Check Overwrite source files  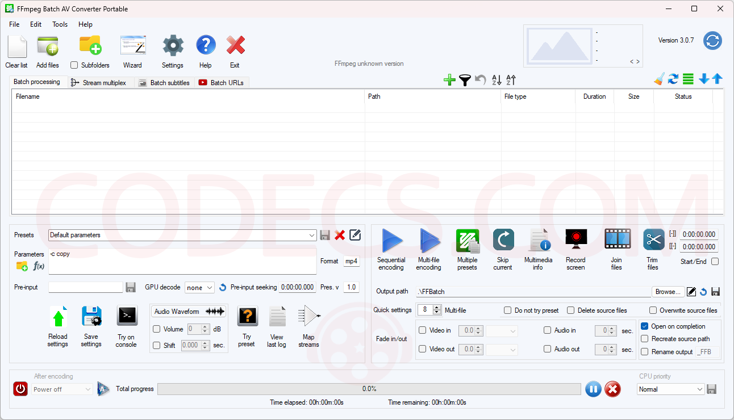653,310
